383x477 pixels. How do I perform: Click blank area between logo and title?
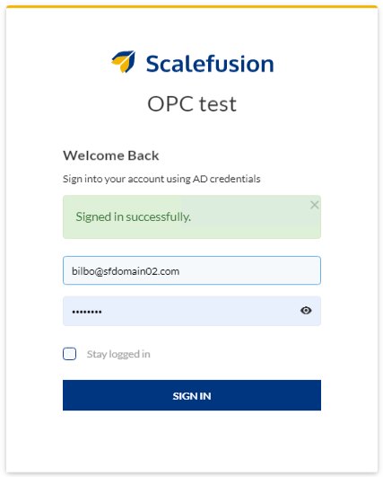tap(192, 83)
